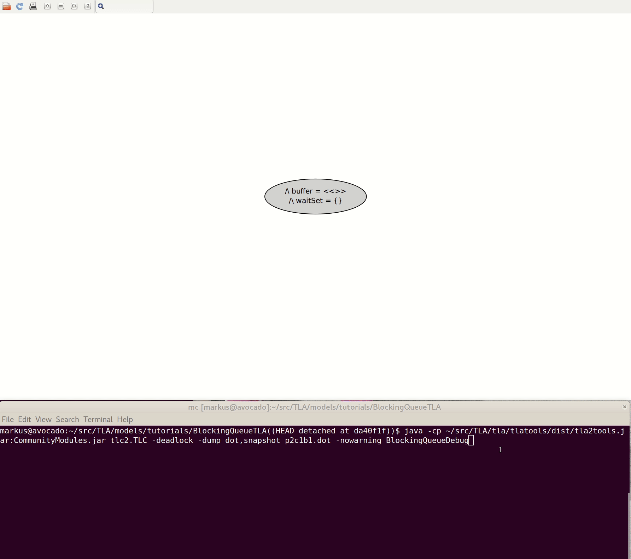Open the terminal Edit menu
631x559 pixels.
24,420
